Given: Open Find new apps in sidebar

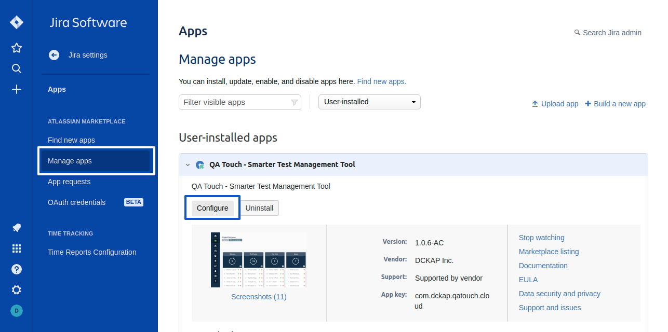Looking at the screenshot, I should coord(71,140).
